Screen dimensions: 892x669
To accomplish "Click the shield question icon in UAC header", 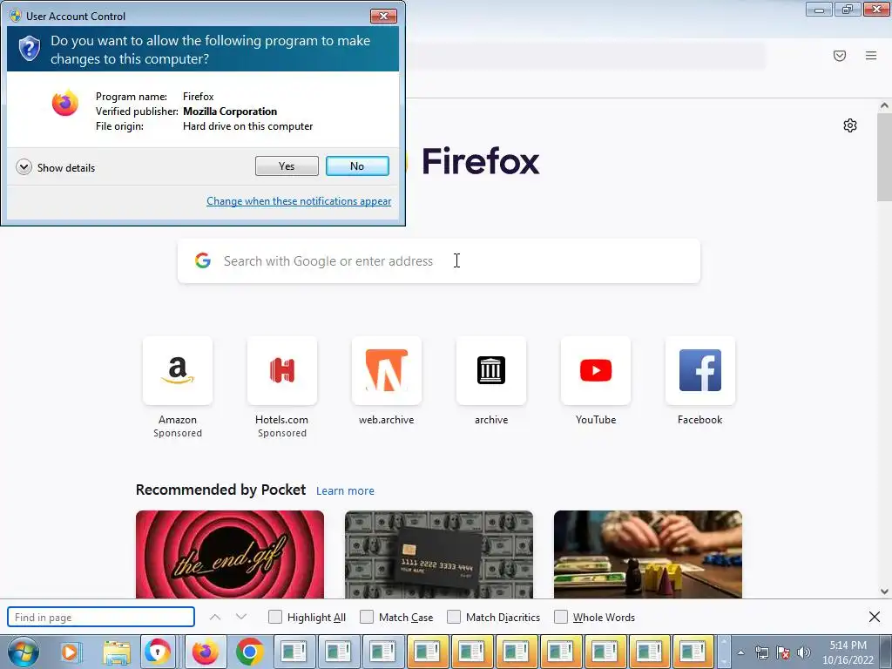I will pyautogui.click(x=29, y=49).
